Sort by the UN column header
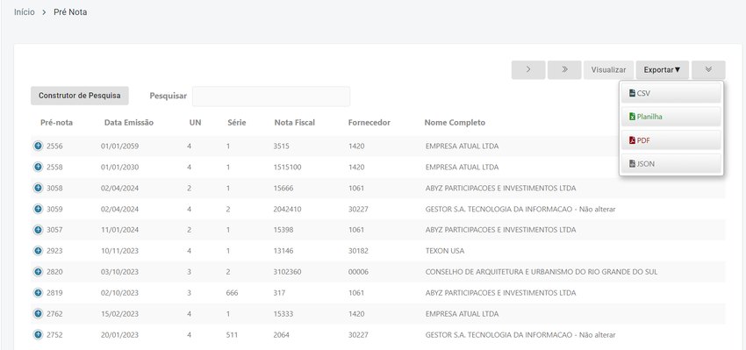The width and height of the screenshot is (746, 350). 195,123
